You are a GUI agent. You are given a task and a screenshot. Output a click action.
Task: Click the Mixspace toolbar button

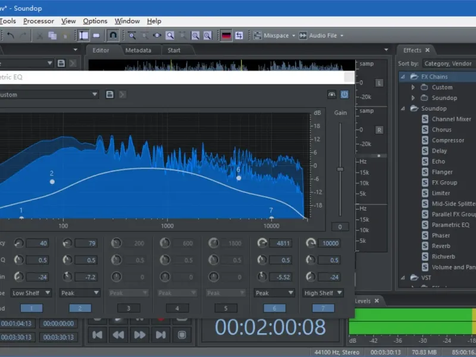[271, 36]
